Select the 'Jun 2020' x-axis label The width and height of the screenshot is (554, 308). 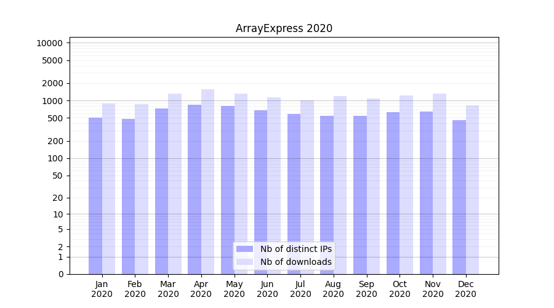[x=267, y=289]
